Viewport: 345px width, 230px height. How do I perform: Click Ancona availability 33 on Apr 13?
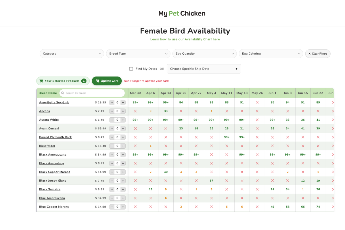pos(166,111)
